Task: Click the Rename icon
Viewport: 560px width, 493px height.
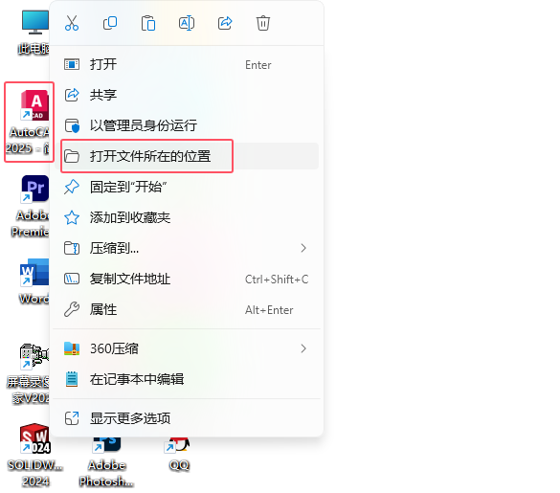Action: pos(187,23)
